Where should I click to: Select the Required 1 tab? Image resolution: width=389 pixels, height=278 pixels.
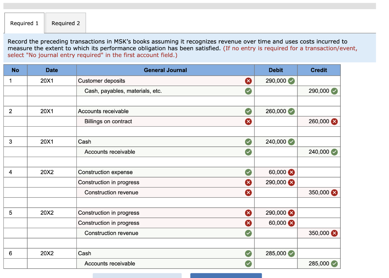point(24,23)
